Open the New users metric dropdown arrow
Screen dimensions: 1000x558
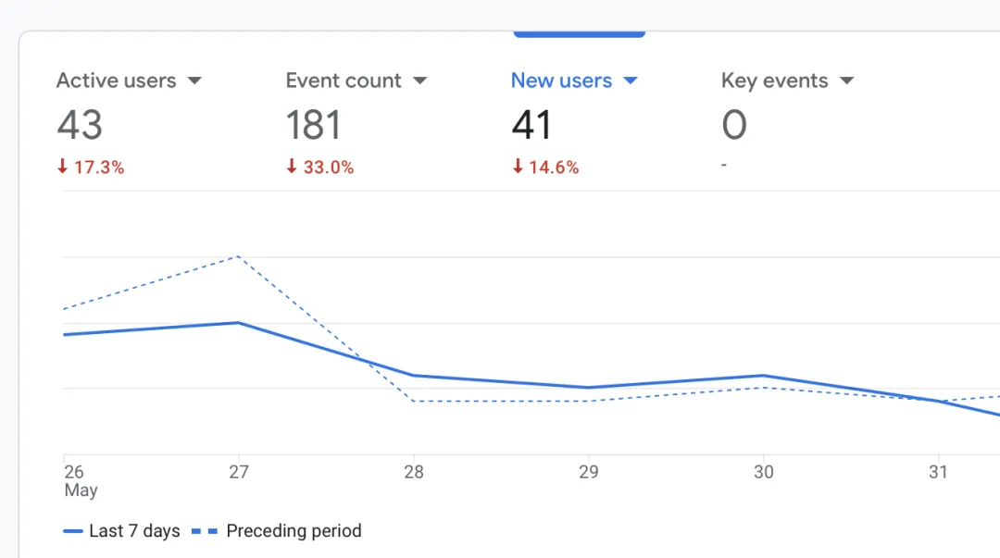631,81
